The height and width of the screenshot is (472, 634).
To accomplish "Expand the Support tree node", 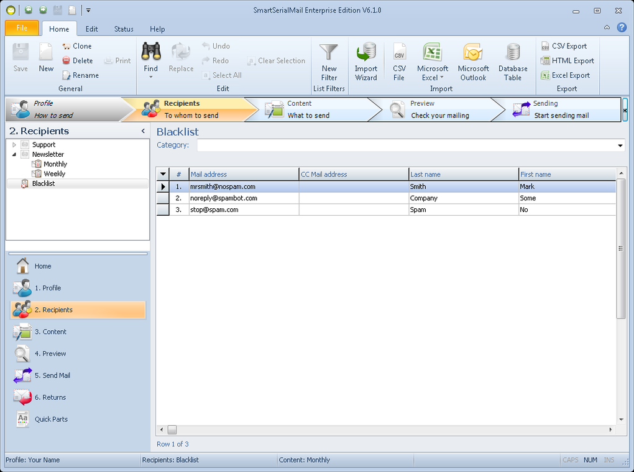I will tap(14, 145).
